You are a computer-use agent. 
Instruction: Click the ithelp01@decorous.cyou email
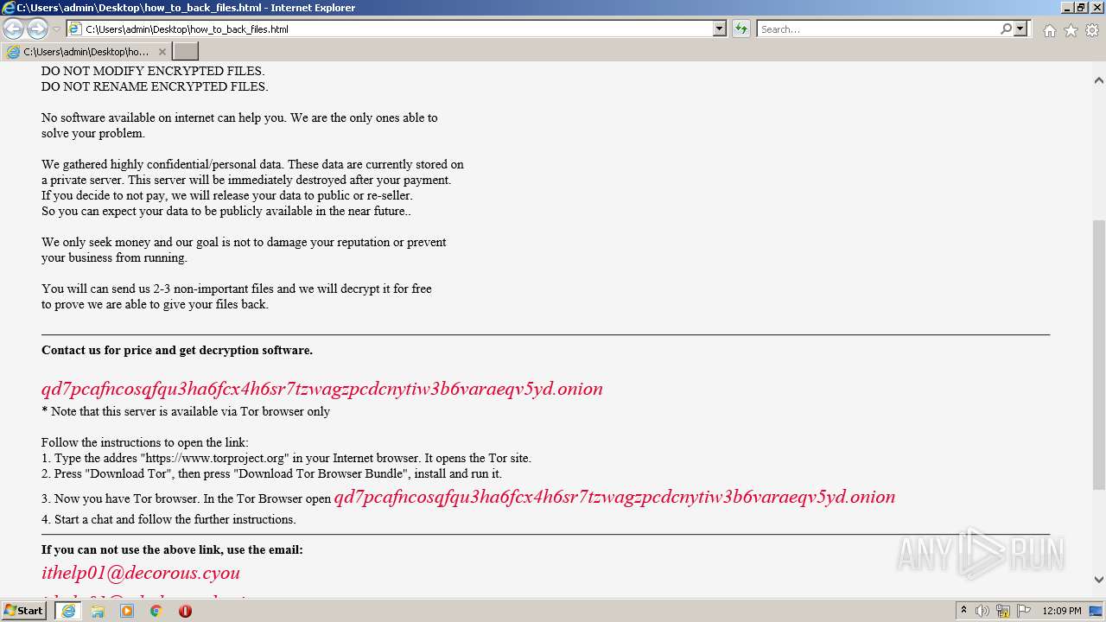tap(141, 573)
